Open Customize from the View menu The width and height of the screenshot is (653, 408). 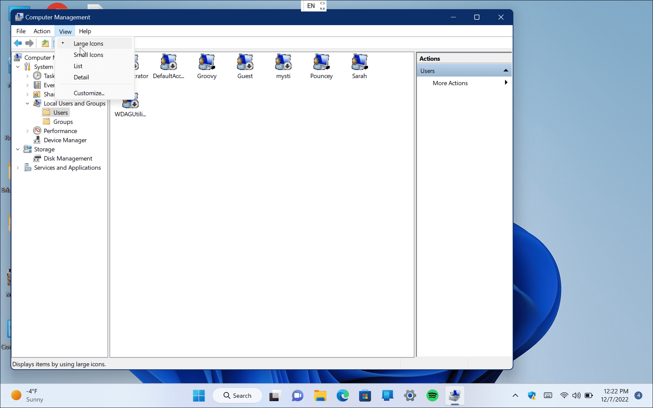click(x=89, y=93)
